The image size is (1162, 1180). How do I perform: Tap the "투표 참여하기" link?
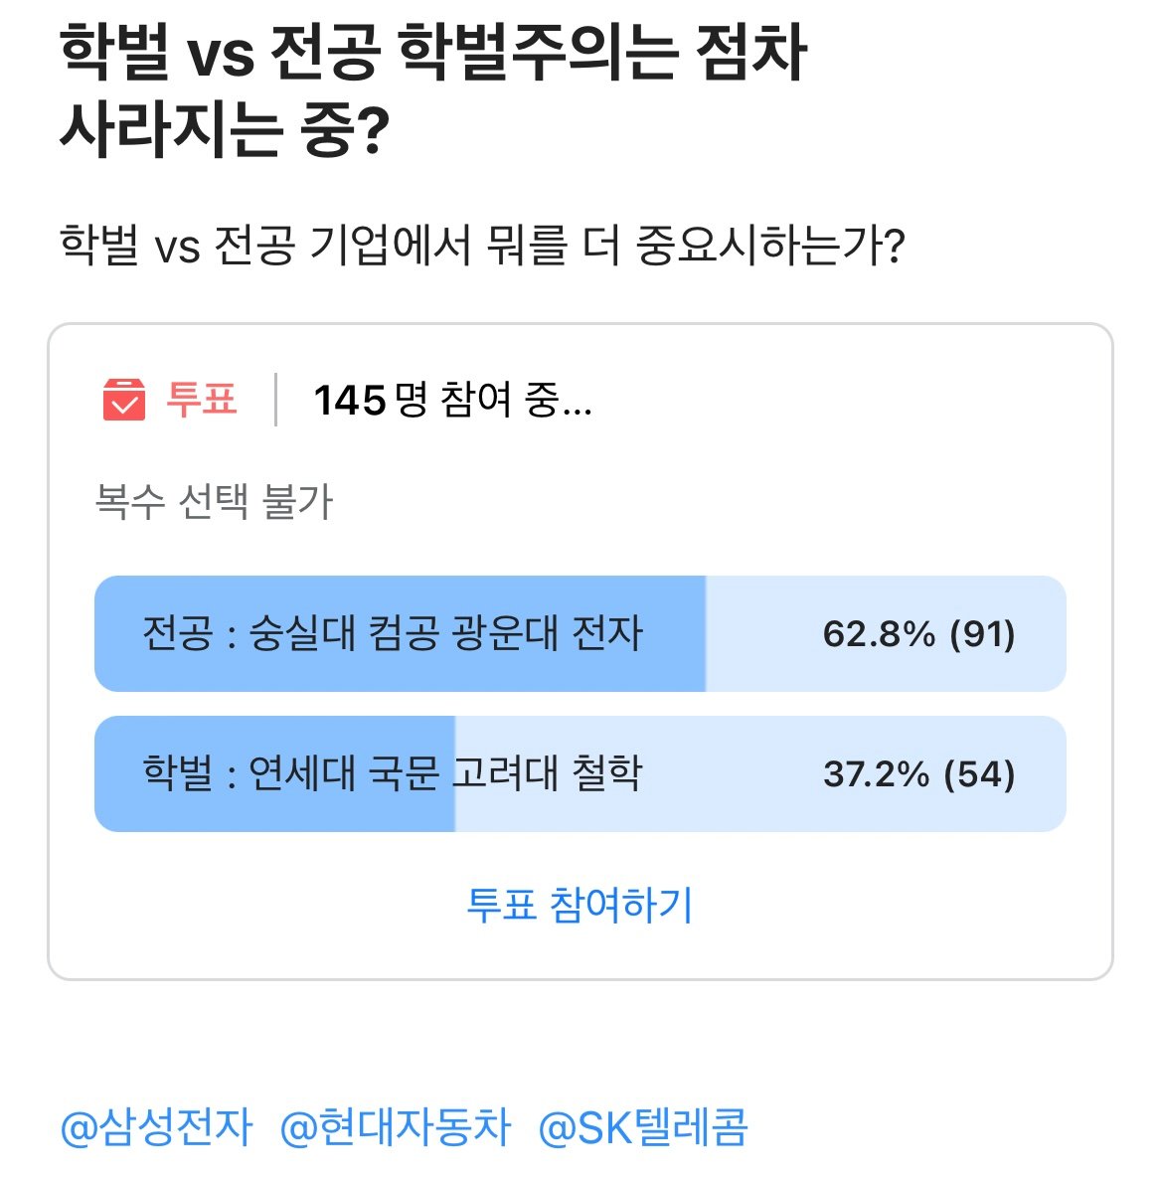coord(580,905)
